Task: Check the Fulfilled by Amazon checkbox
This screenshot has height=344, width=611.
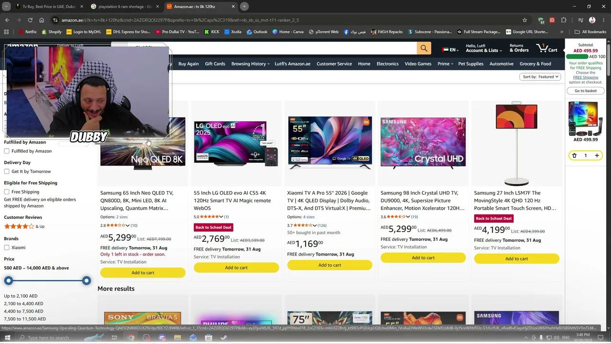Action: [x=7, y=151]
